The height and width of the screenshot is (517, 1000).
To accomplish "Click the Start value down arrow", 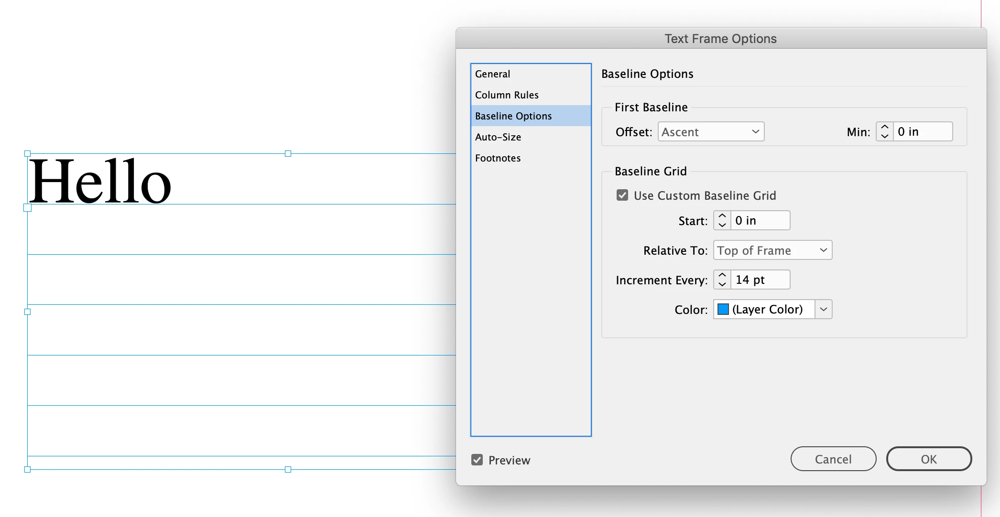I will [722, 225].
